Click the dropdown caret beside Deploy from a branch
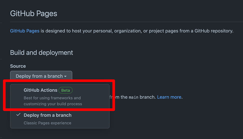This screenshot has width=243, height=139. (x=65, y=76)
